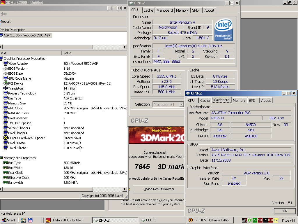
Task: Click the floppy disk quick launch icon
Action: (x=30, y=220)
